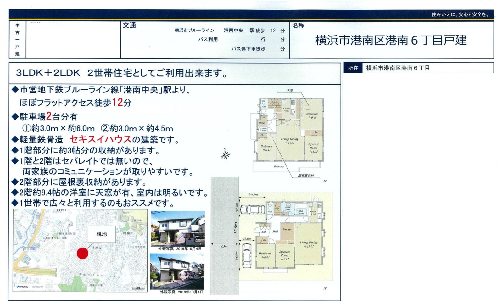Click the 天窓 skylight callout label

(x=290, y=90)
